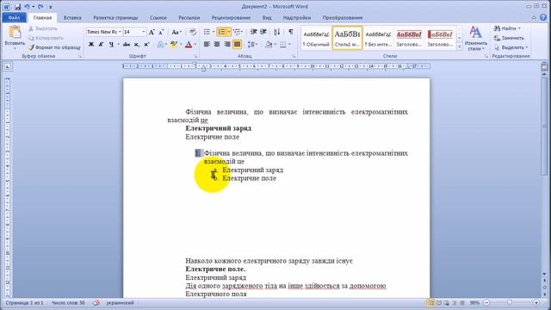Viewport: 551px width, 310px height.
Task: Open the Файл tab
Action: point(14,17)
